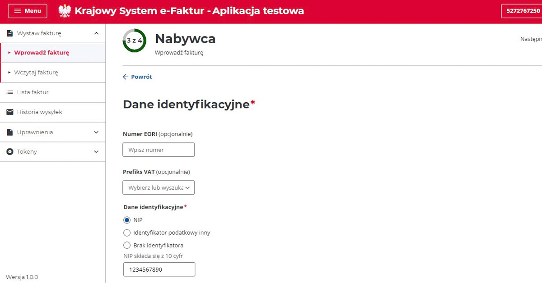542x283 pixels.
Task: Focus the Numer EORI input field
Action: tap(159, 150)
